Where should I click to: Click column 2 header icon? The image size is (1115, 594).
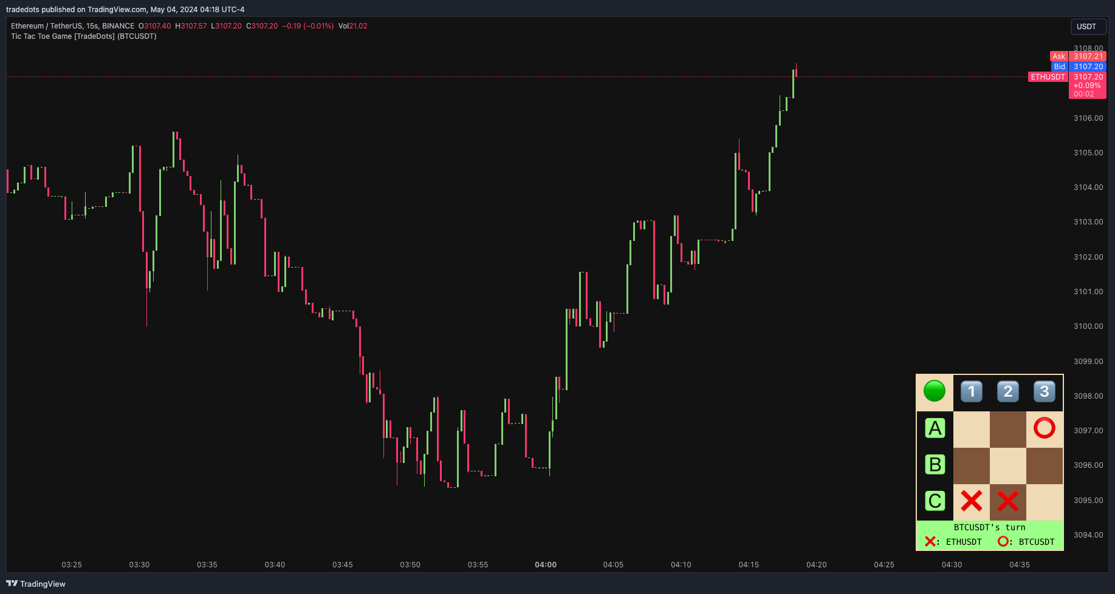[x=1008, y=392]
